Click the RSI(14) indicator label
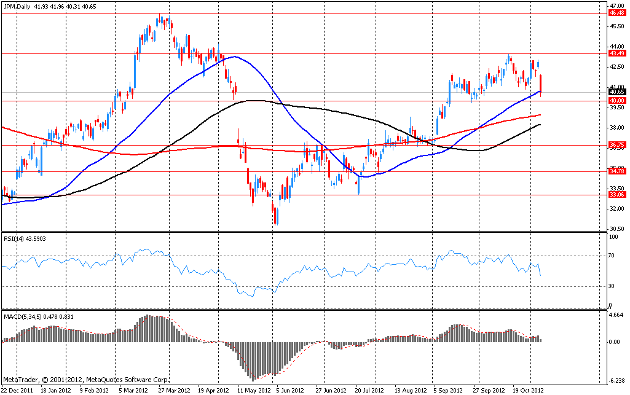The height and width of the screenshot is (395, 630). (16, 238)
